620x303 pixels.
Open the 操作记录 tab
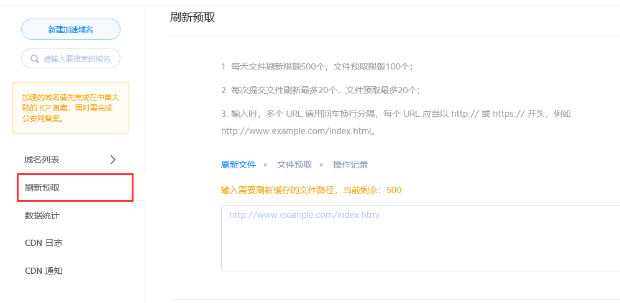350,165
